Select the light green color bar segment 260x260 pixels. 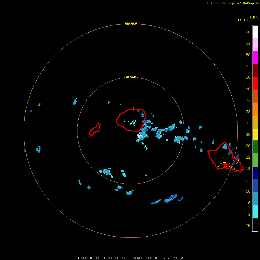coord(255,160)
